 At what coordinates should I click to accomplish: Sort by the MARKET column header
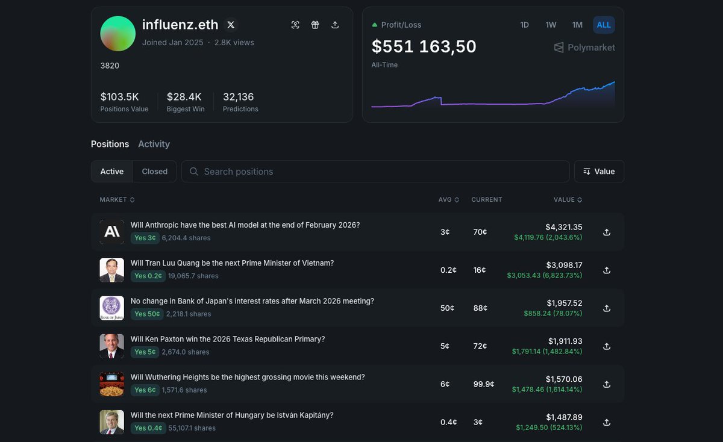(x=117, y=199)
